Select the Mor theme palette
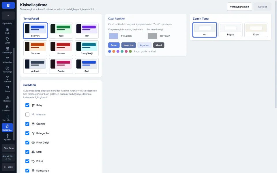 click(87, 31)
